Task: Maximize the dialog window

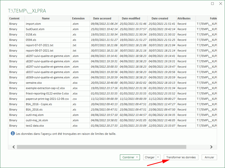Action: [x=212, y=4]
